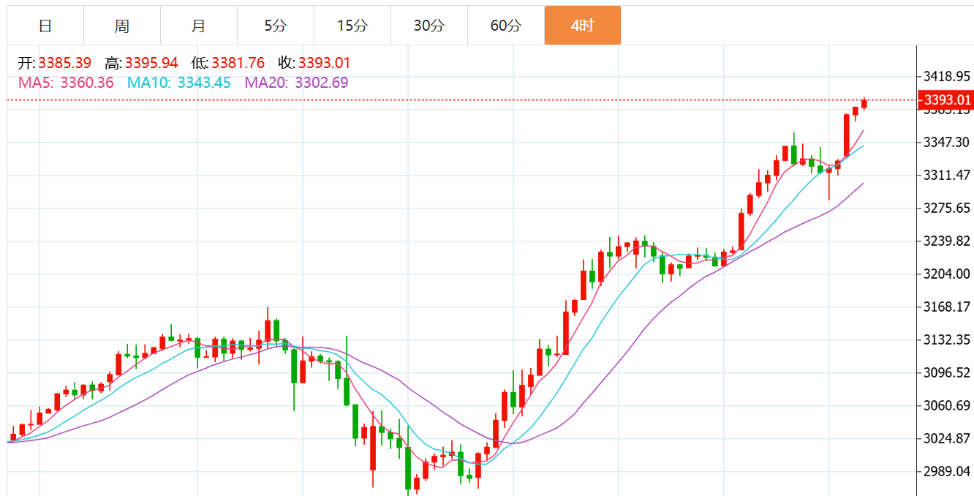
Task: Click the 3418.95 price axis label
Action: point(947,76)
